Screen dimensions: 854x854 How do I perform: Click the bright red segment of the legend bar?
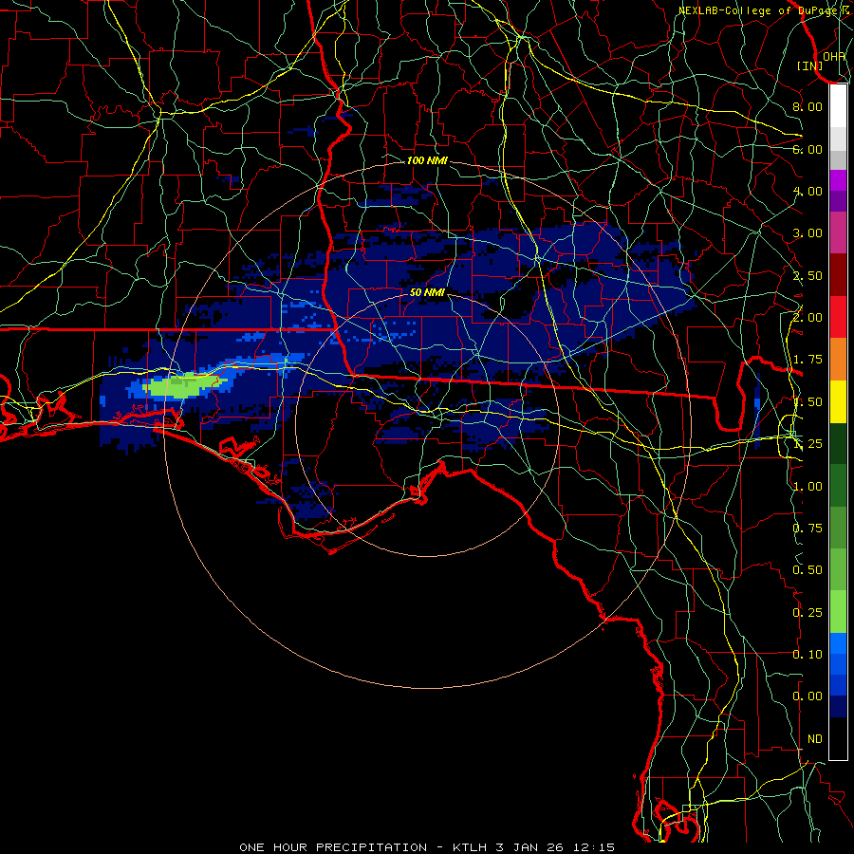tap(838, 317)
